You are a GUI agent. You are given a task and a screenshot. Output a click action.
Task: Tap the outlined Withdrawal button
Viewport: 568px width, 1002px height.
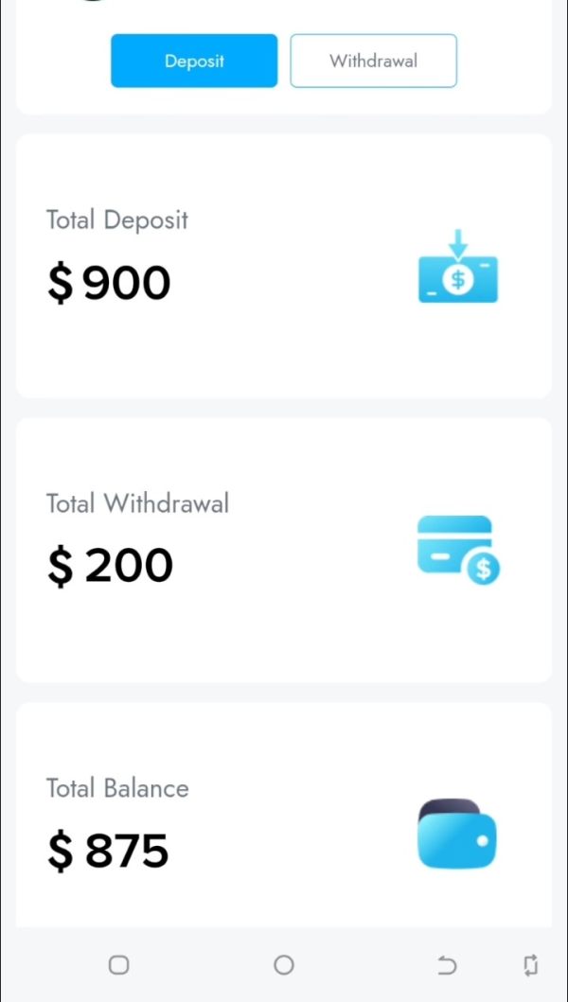tap(373, 61)
